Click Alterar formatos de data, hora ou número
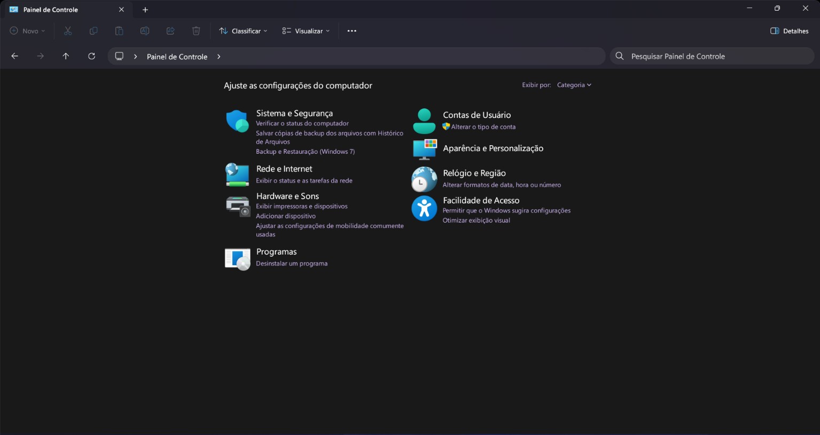 click(502, 185)
